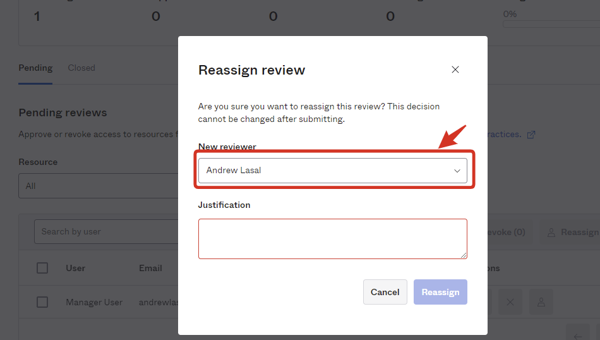Click the Search by user field
Viewport: 600px width, 340px height.
click(106, 232)
